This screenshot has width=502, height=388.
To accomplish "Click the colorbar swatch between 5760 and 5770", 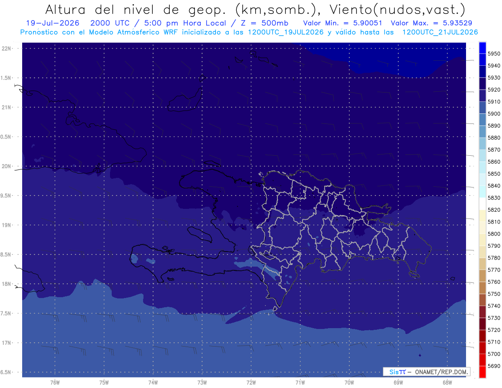I will (x=482, y=276).
